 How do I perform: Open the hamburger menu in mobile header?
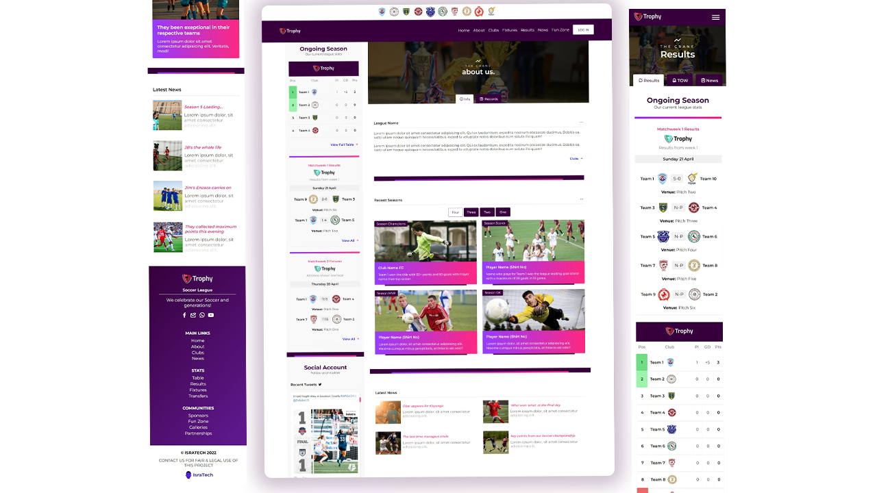pos(715,17)
